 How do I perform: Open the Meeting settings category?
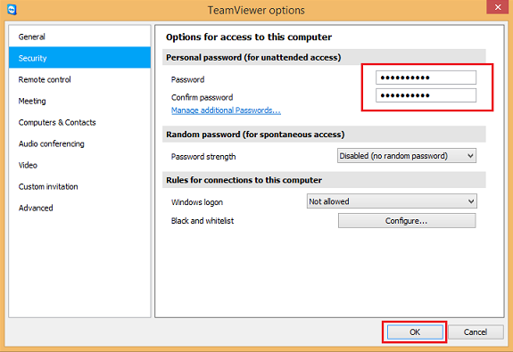point(79,101)
